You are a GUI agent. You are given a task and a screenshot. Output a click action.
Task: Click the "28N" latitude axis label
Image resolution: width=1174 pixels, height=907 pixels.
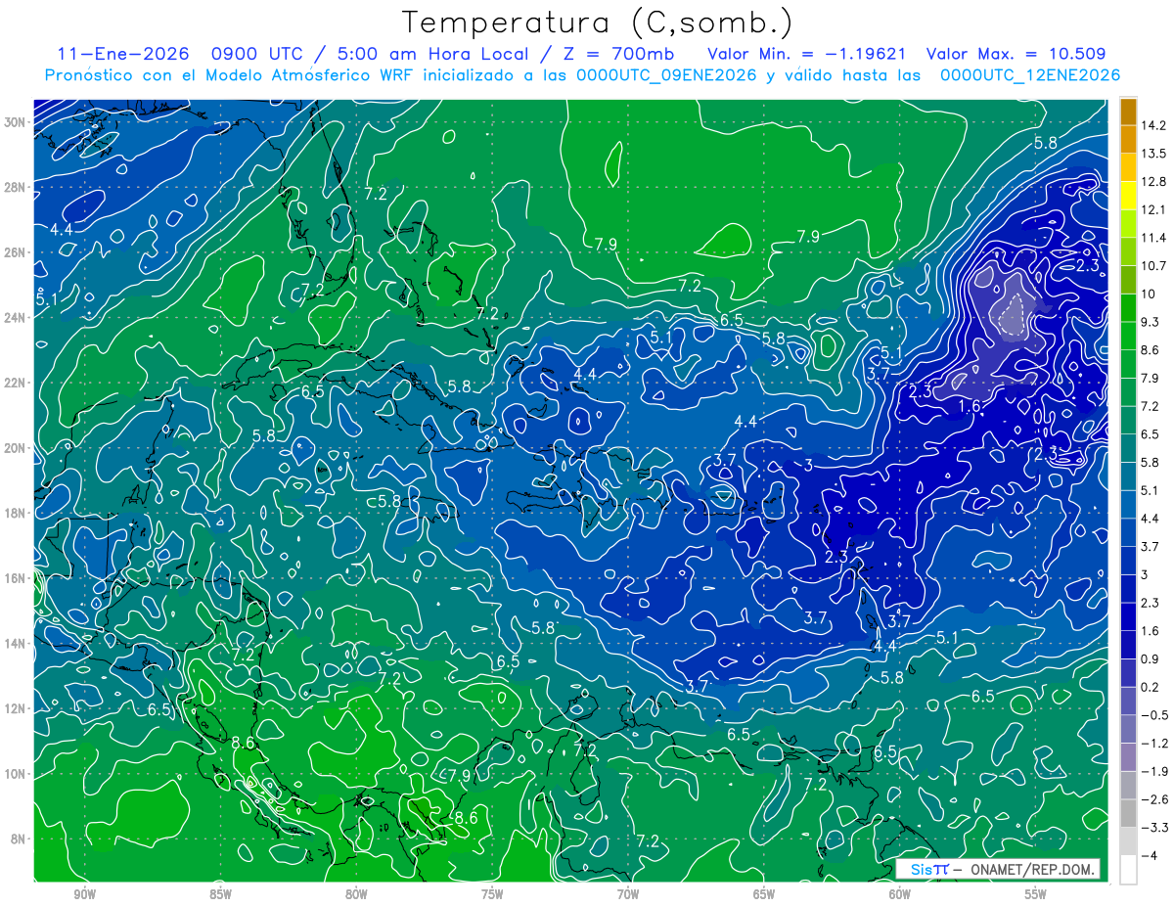(x=17, y=187)
